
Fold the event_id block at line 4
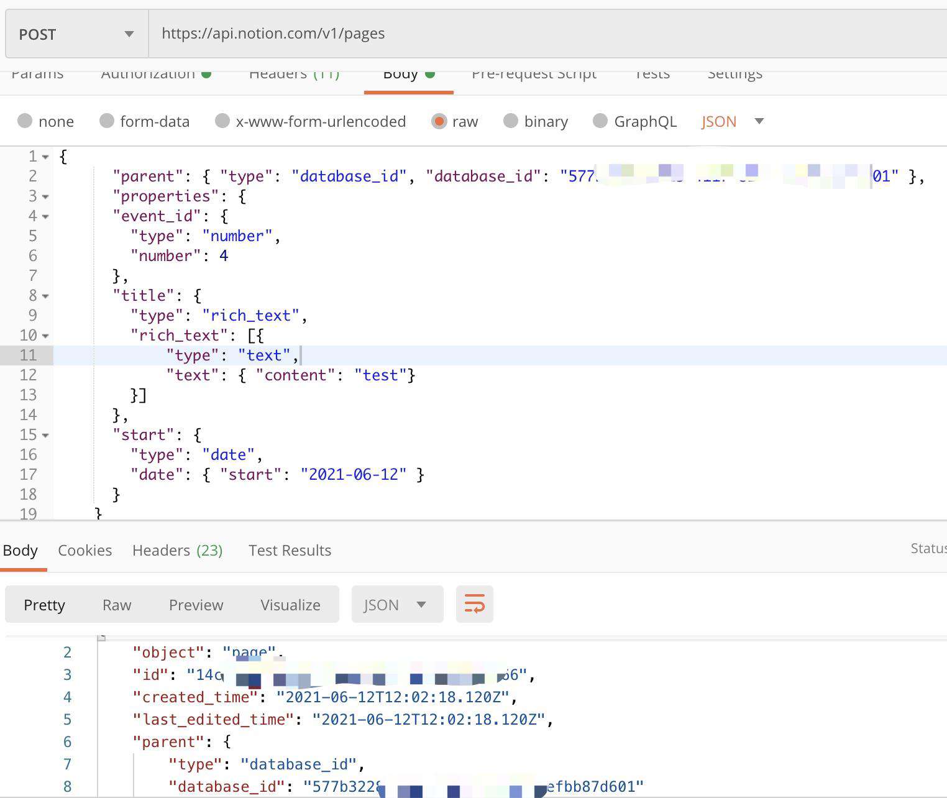tap(45, 217)
